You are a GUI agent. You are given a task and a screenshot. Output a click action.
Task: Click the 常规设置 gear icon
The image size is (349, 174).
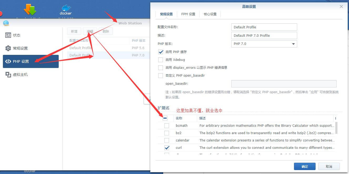pos(8,48)
